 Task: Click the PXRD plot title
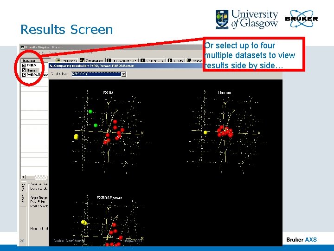(108, 92)
